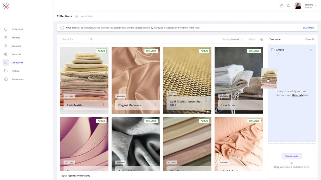321x180 pixels.
Task: Click the Elegant Materials title
Action: coord(129,105)
